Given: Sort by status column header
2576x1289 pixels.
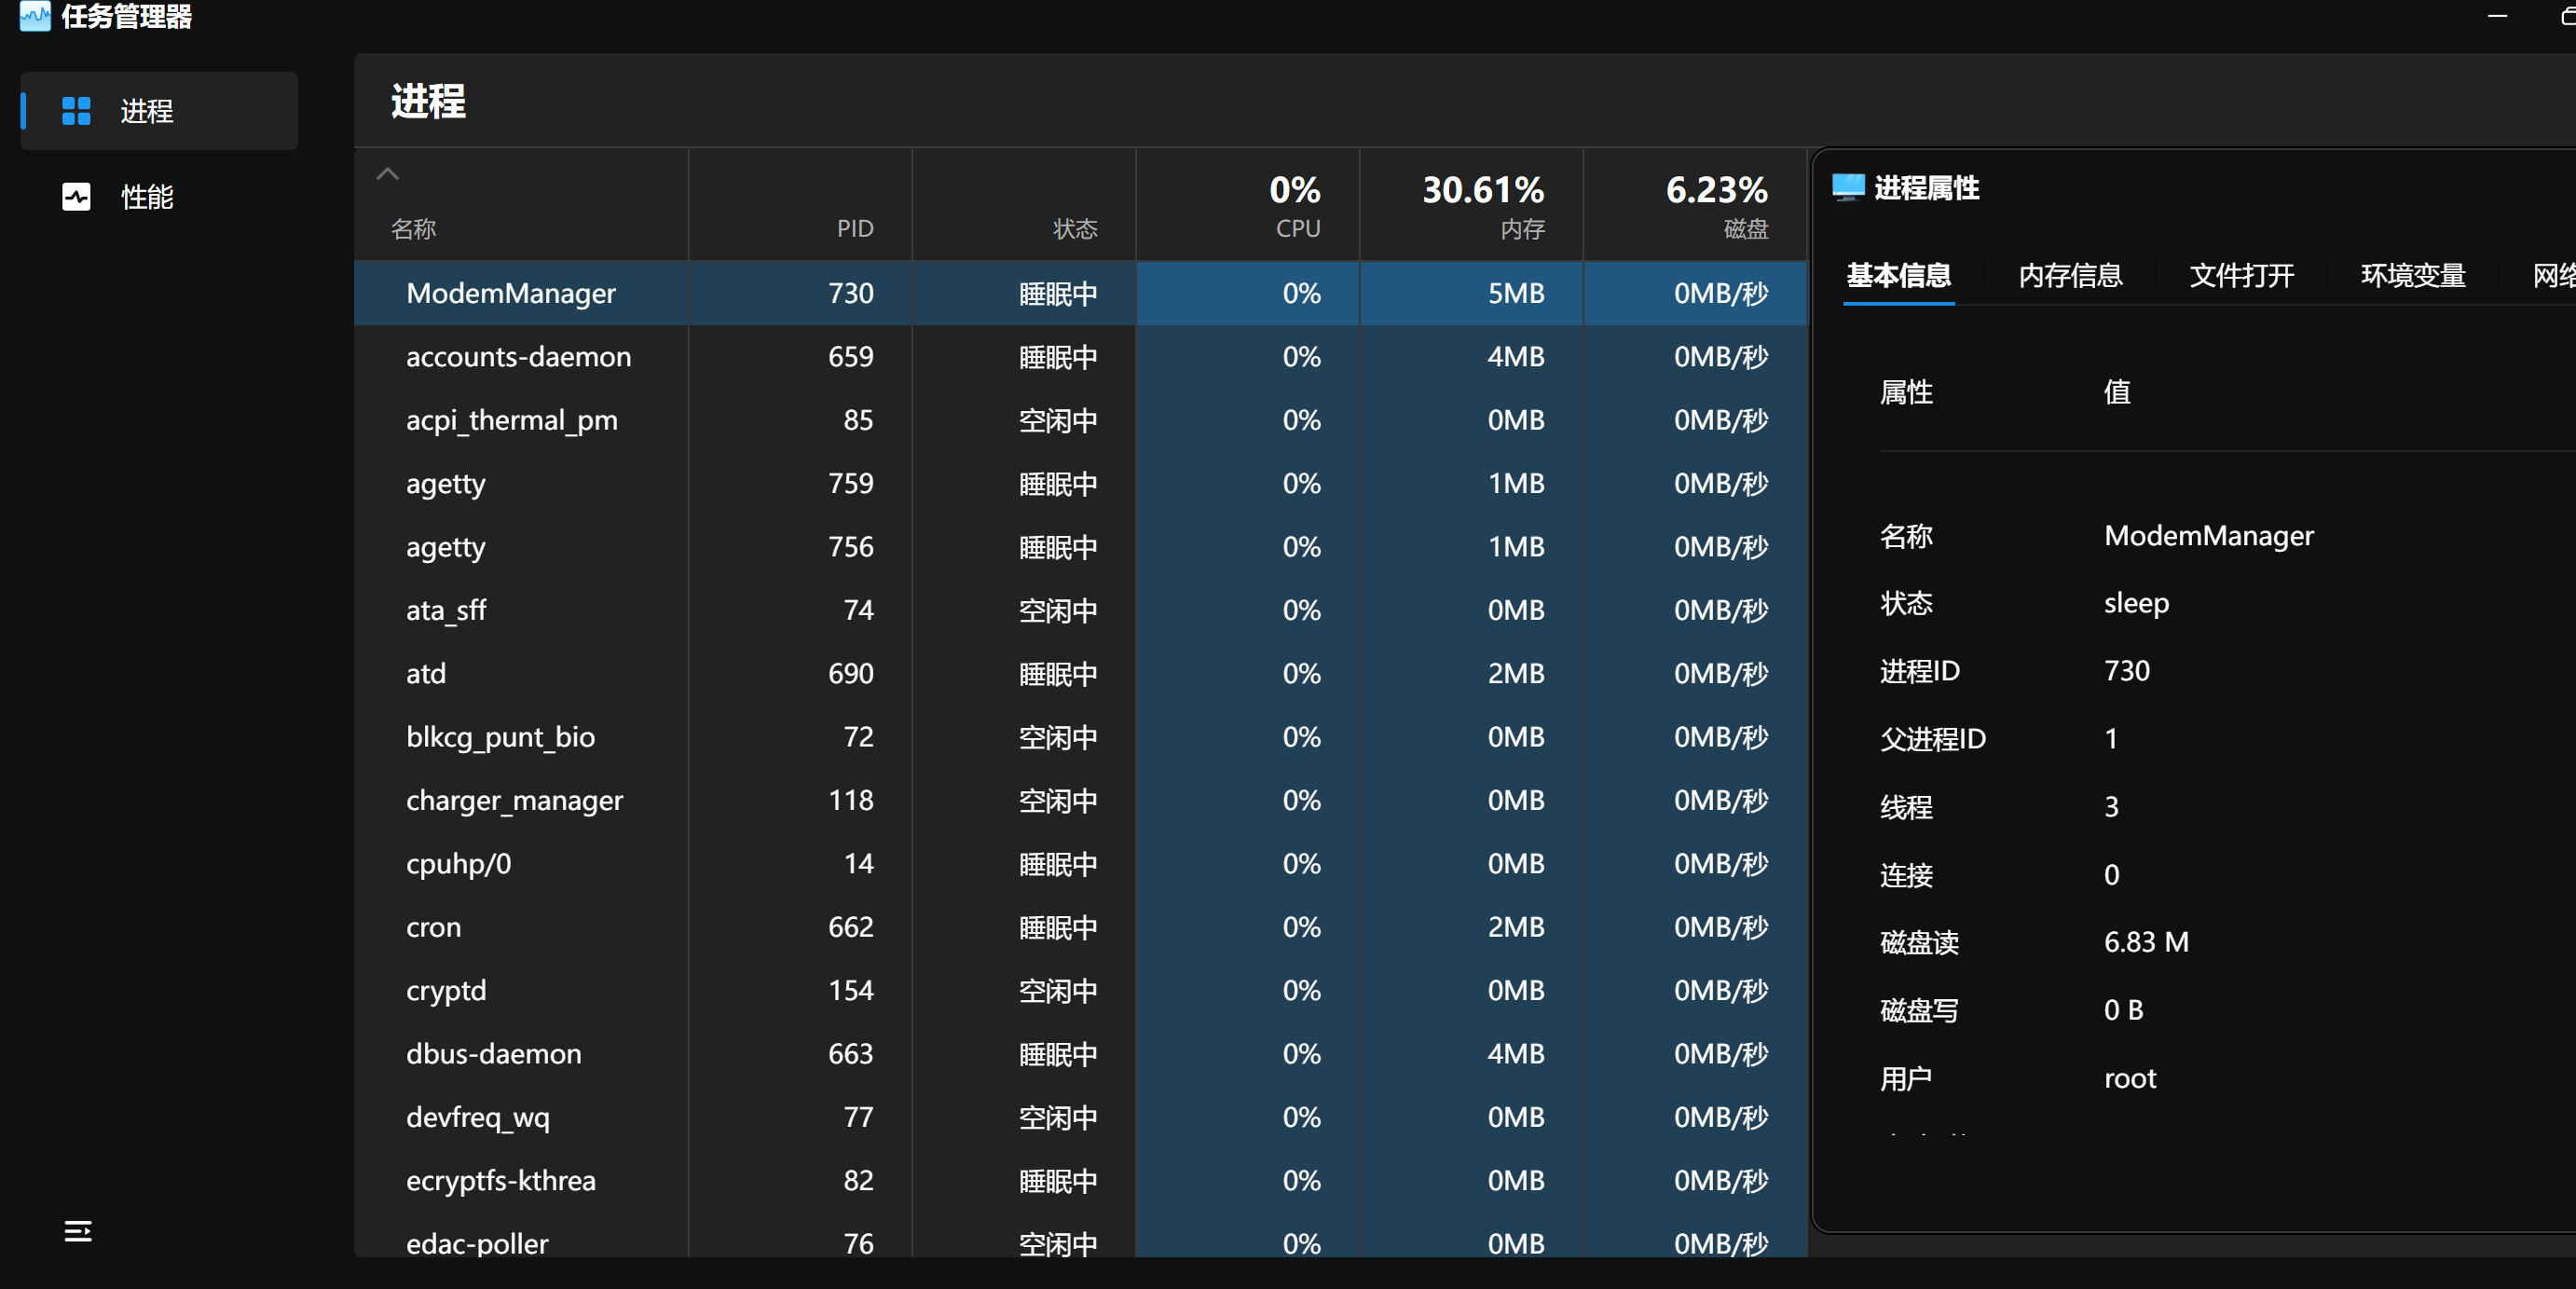Looking at the screenshot, I should [1075, 229].
